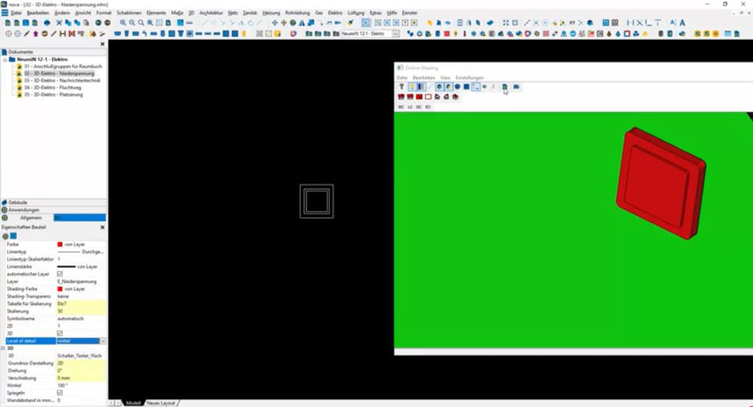Click the grey L-shaped snap icon
753x407 pixels.
649,23
